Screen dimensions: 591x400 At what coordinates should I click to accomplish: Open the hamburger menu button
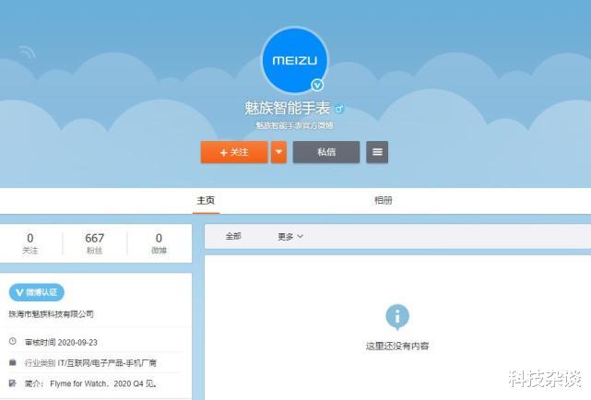[377, 152]
